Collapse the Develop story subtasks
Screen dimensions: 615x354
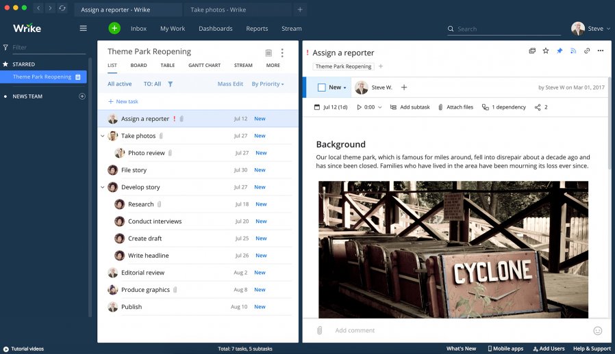point(102,187)
